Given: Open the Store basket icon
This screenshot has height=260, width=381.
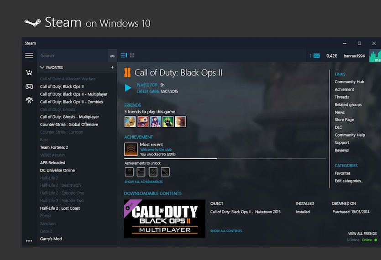Looking at the screenshot, I should 29,73.
